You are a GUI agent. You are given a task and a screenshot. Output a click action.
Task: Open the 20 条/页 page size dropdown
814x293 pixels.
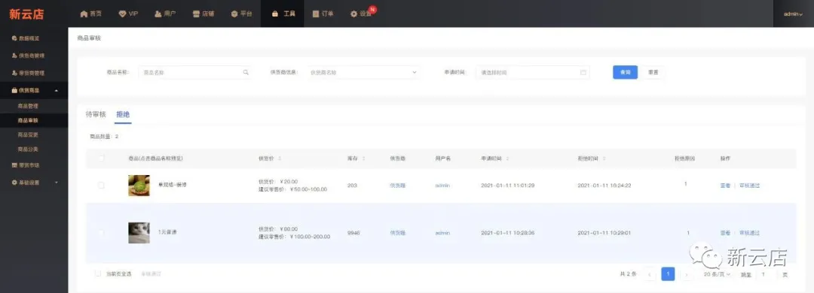pos(717,274)
